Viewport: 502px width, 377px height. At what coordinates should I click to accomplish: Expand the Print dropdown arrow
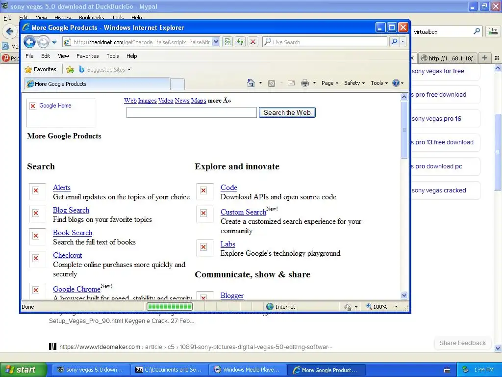(314, 83)
